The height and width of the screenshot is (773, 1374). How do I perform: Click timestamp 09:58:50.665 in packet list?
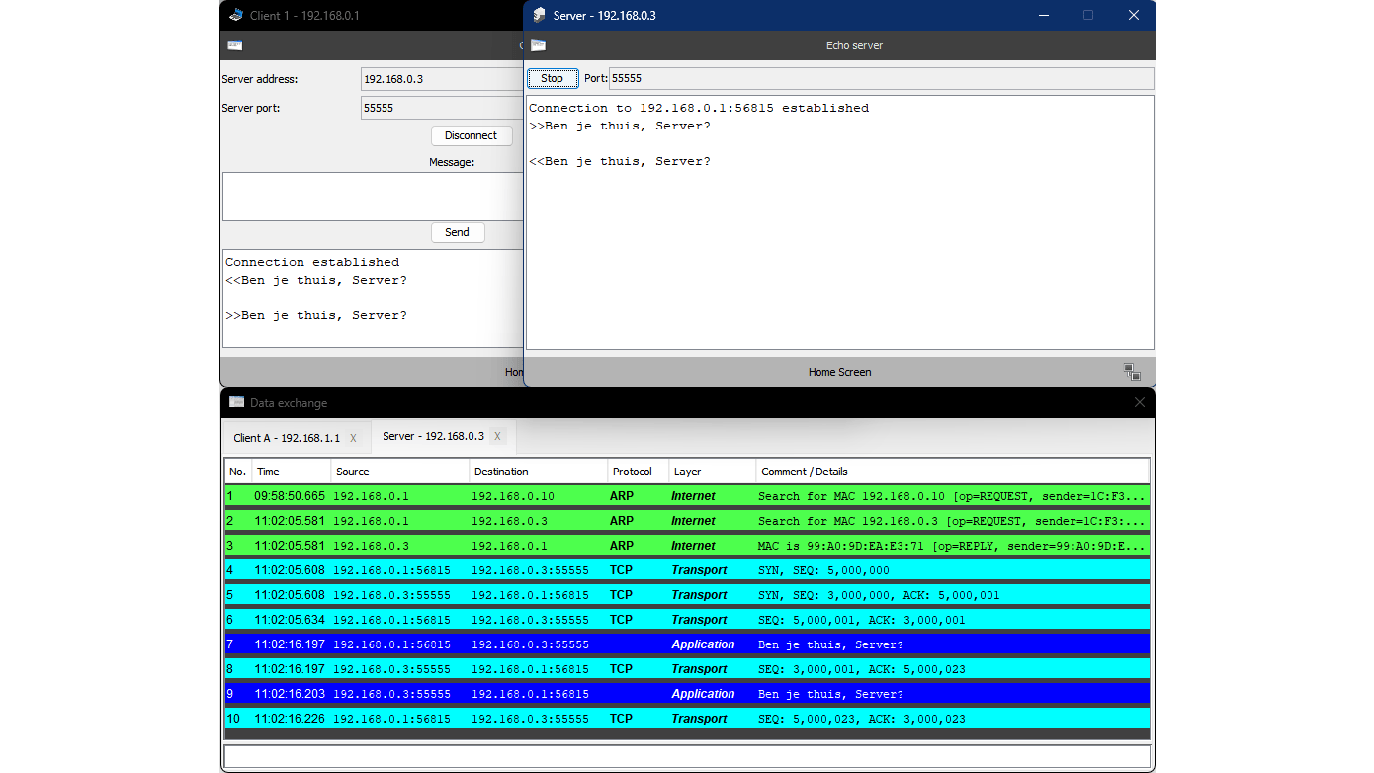[x=290, y=496]
